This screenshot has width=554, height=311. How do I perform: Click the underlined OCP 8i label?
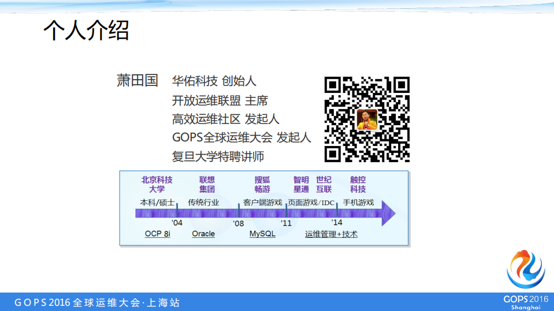click(157, 234)
